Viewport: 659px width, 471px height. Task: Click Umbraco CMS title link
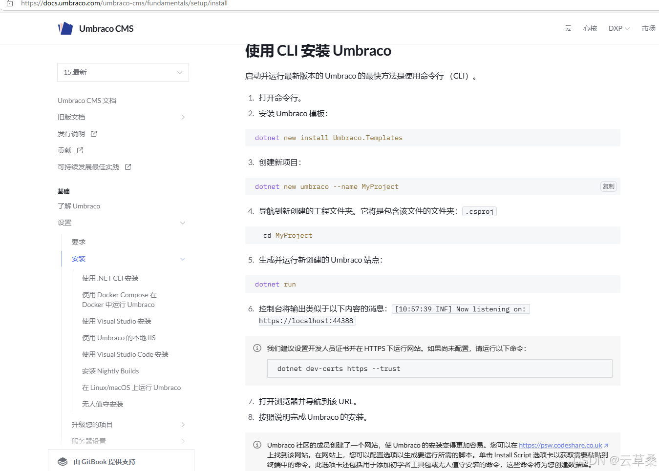tap(106, 29)
